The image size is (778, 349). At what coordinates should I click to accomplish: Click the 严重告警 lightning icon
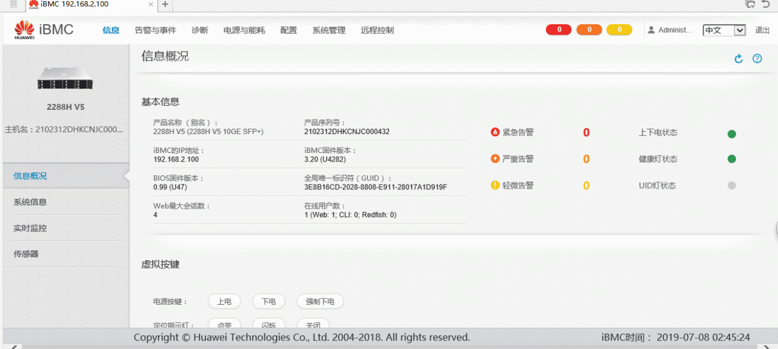click(495, 159)
